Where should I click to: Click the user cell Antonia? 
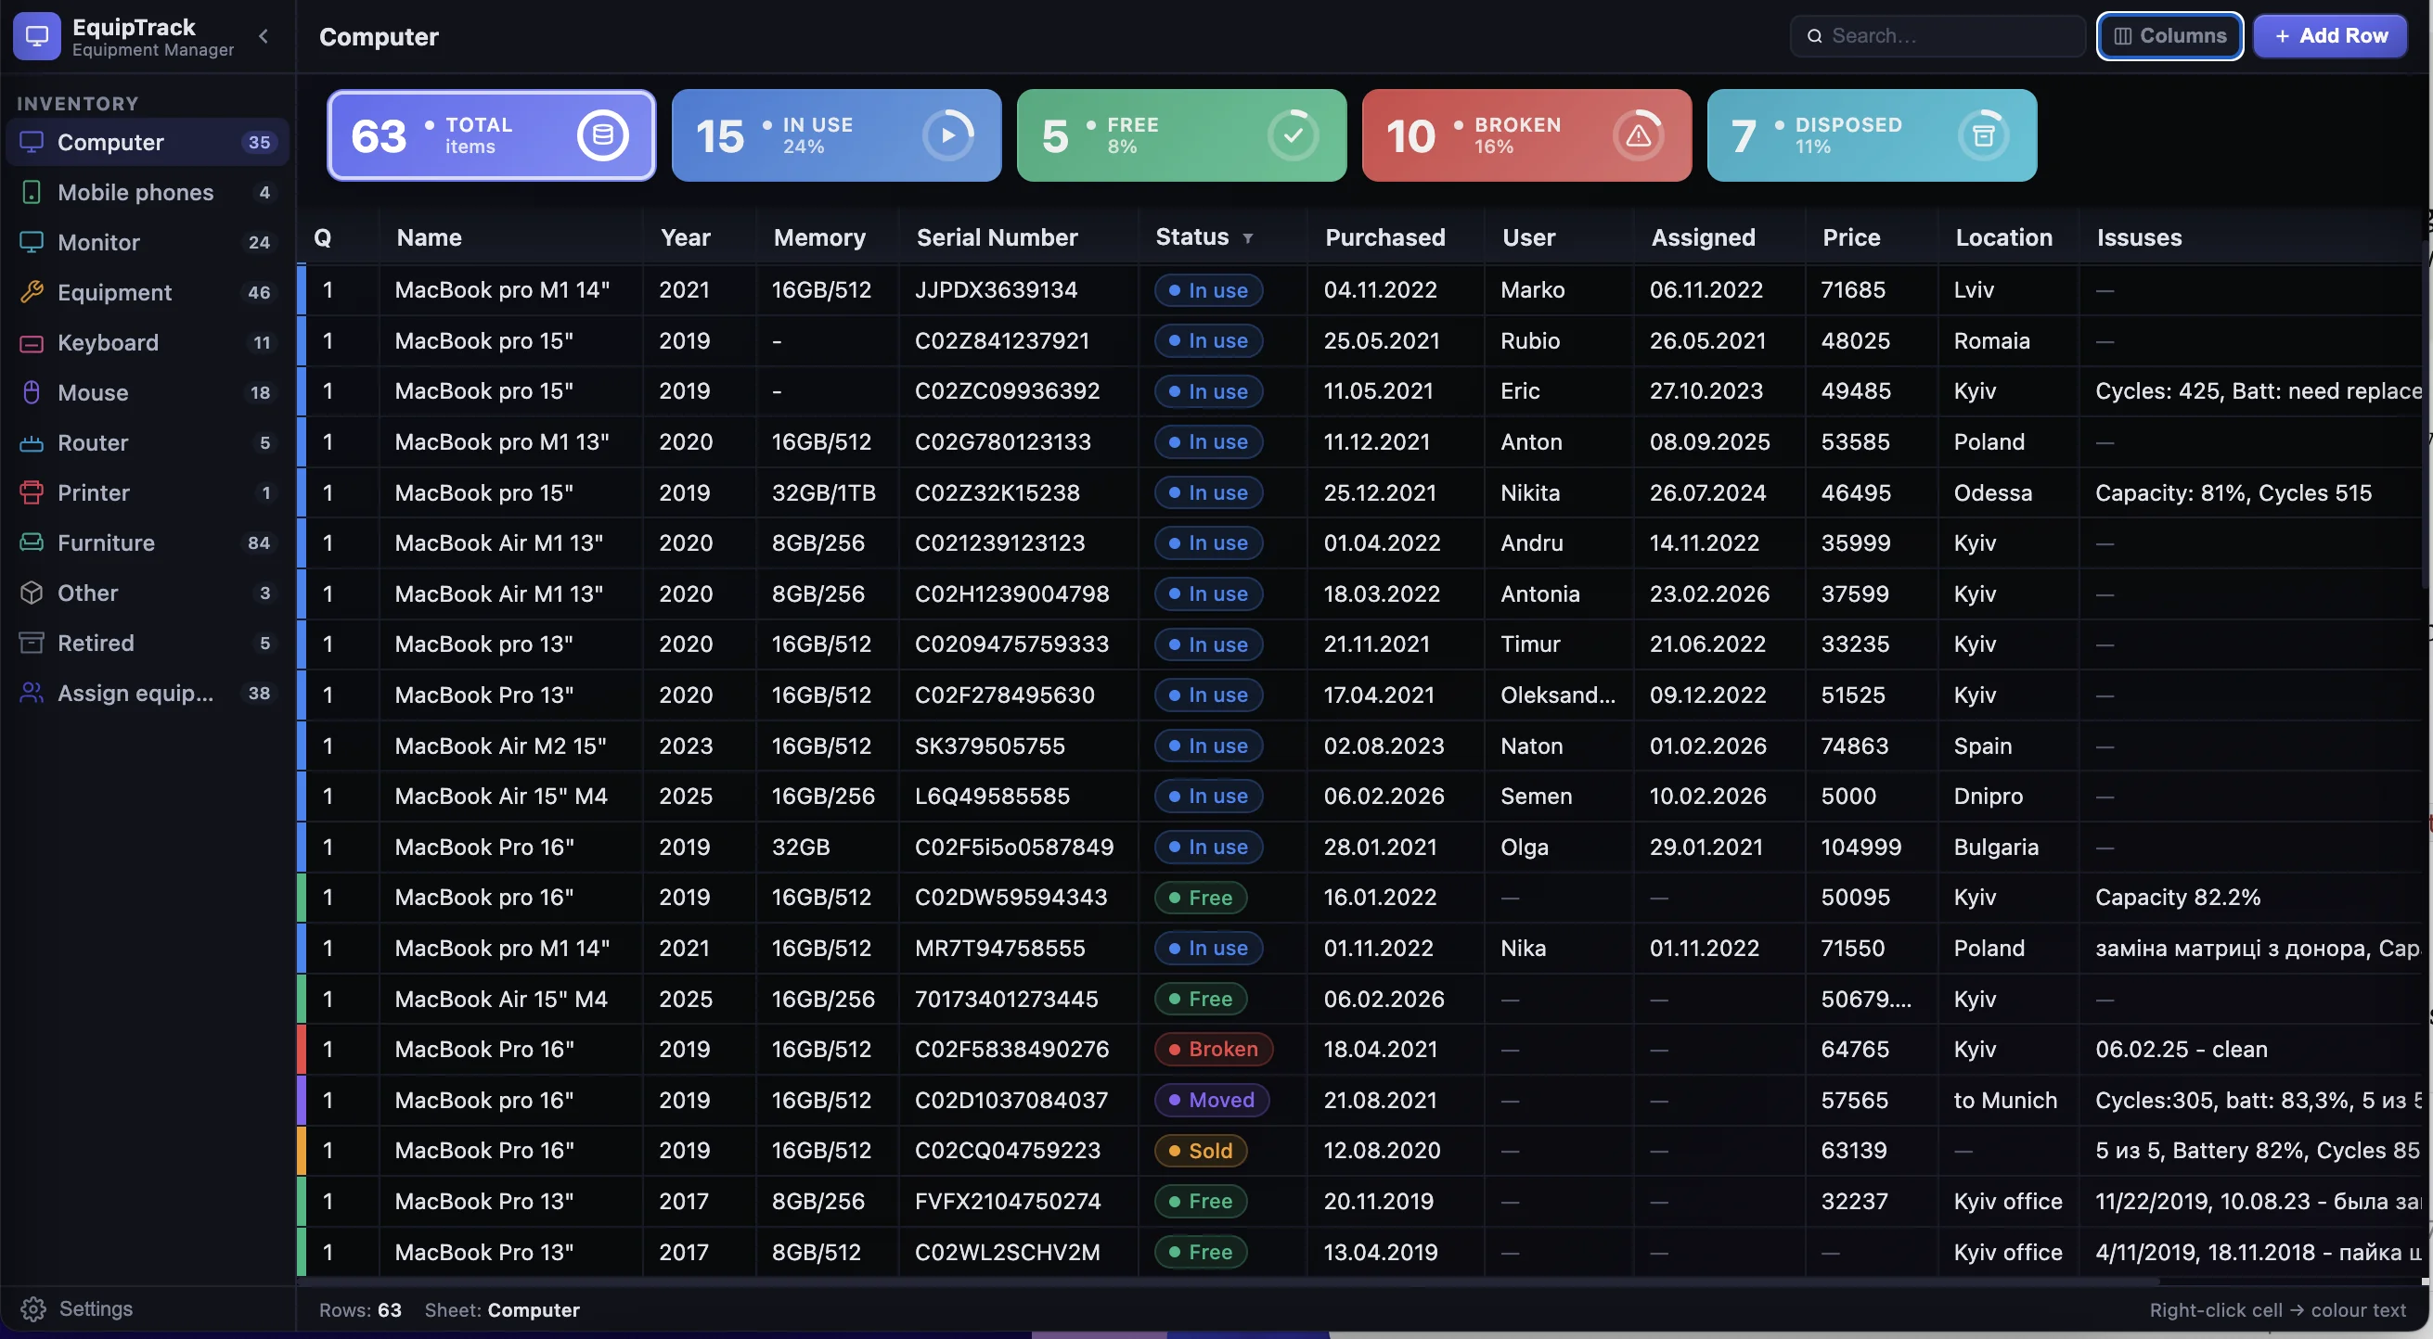pos(1539,593)
